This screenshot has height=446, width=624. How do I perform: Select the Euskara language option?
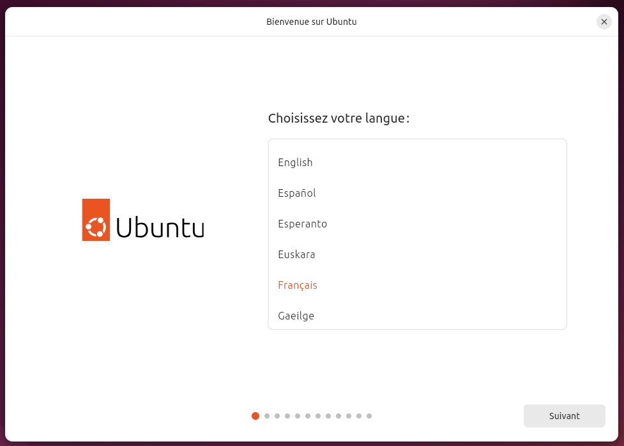click(x=417, y=254)
